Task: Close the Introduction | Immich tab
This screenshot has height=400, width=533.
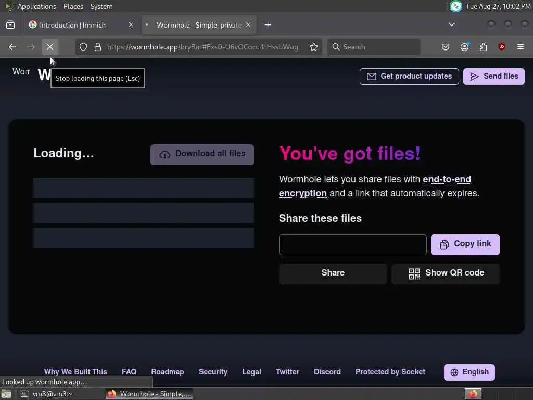Action: point(131,25)
